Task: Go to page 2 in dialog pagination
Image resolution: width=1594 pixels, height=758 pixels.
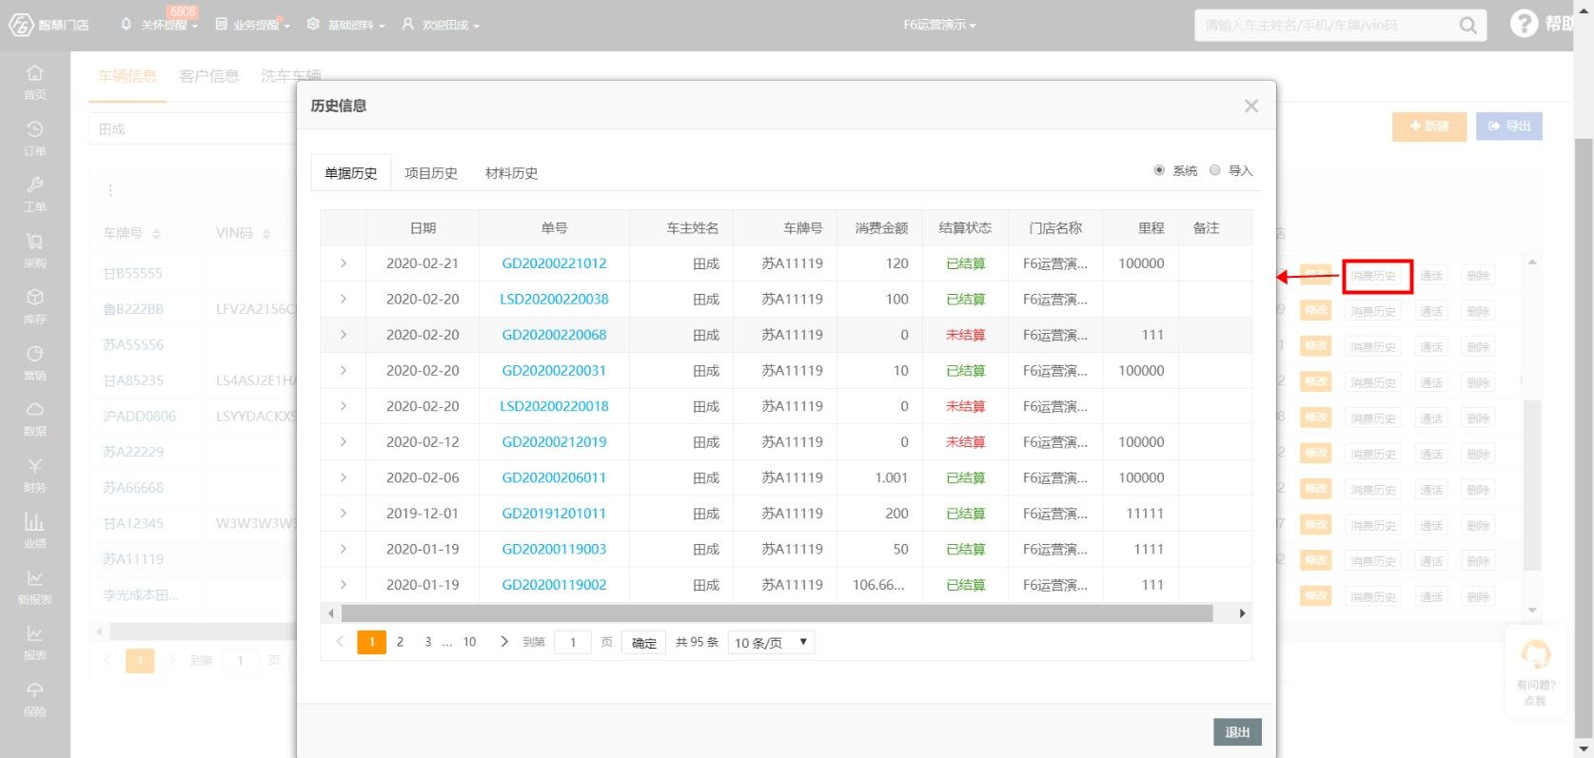Action: click(x=400, y=642)
